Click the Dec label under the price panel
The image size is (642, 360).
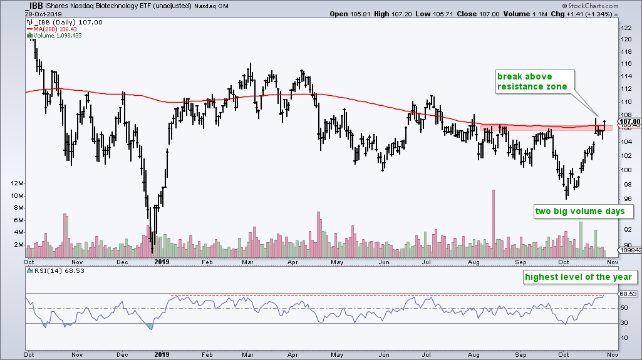coord(122,262)
